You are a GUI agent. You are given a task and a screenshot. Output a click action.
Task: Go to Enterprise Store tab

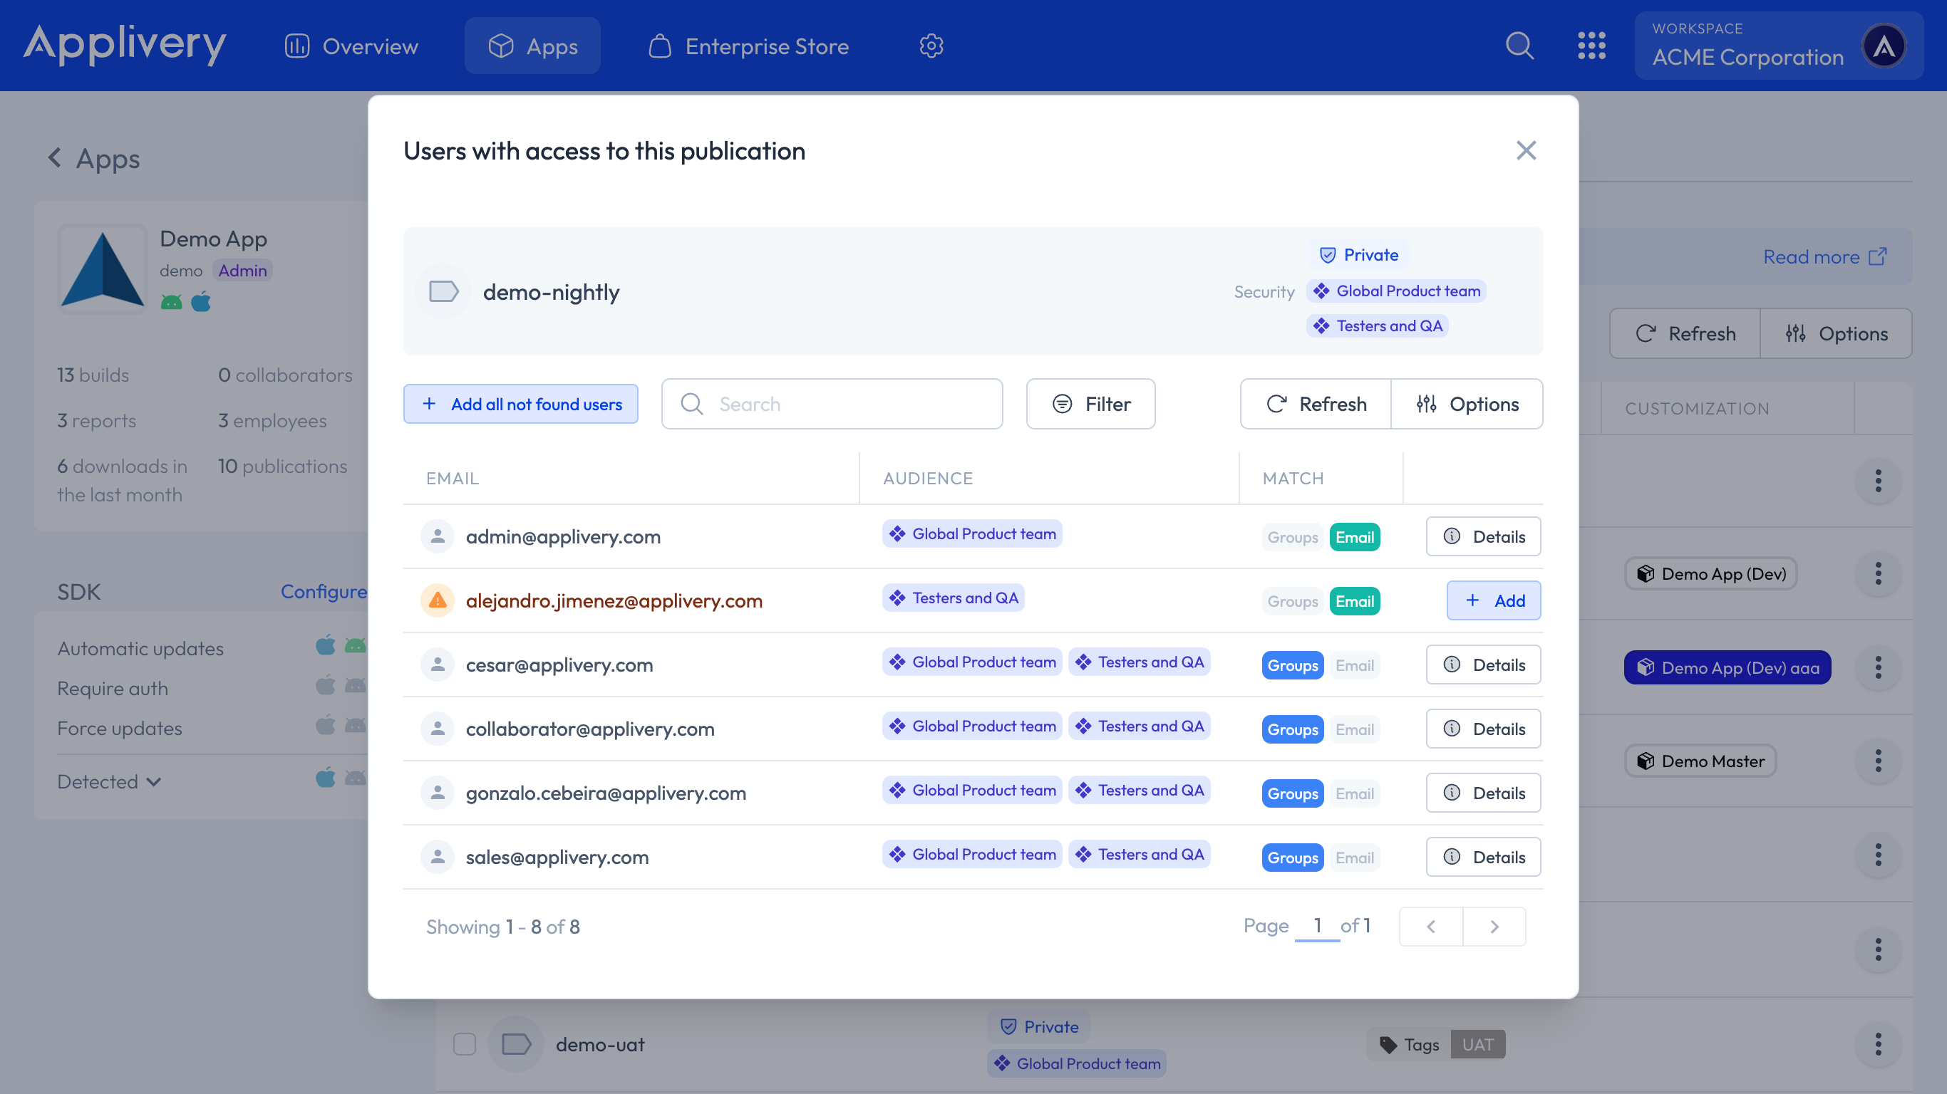click(748, 46)
